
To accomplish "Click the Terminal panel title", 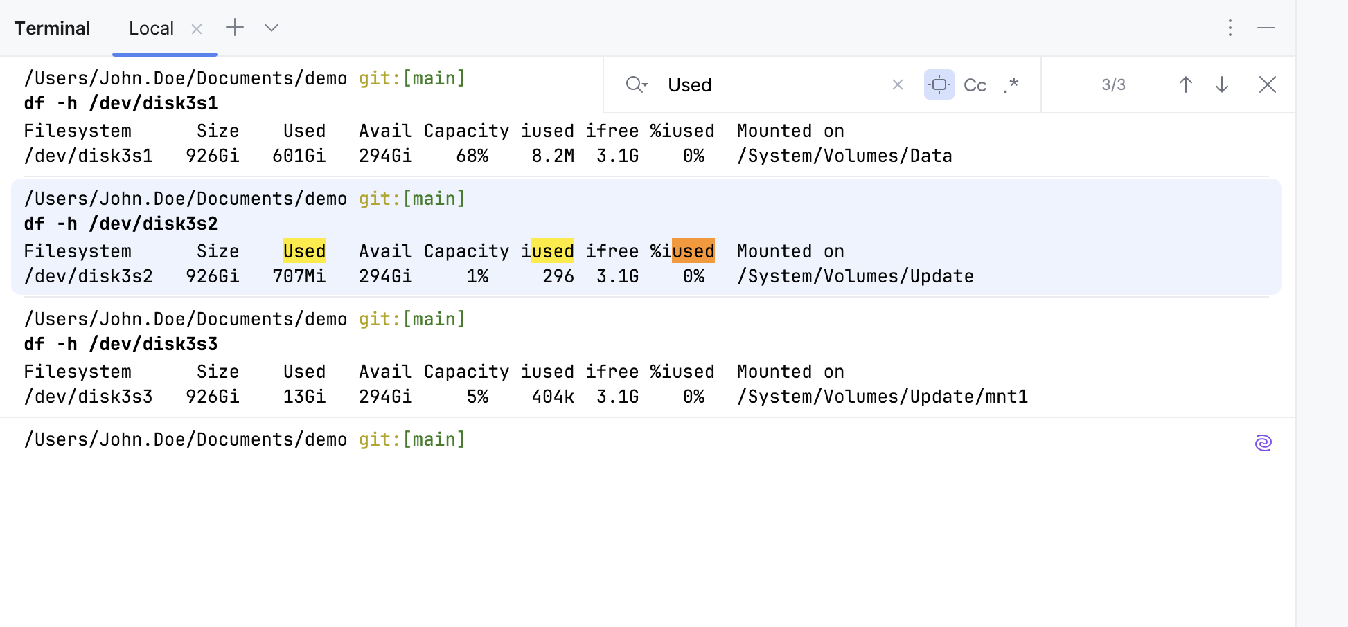I will pyautogui.click(x=53, y=29).
